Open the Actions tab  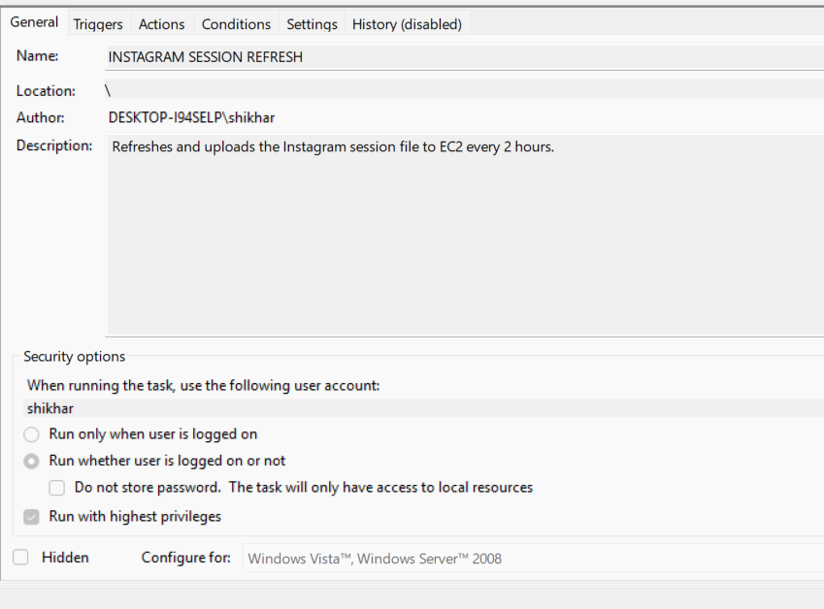point(161,23)
